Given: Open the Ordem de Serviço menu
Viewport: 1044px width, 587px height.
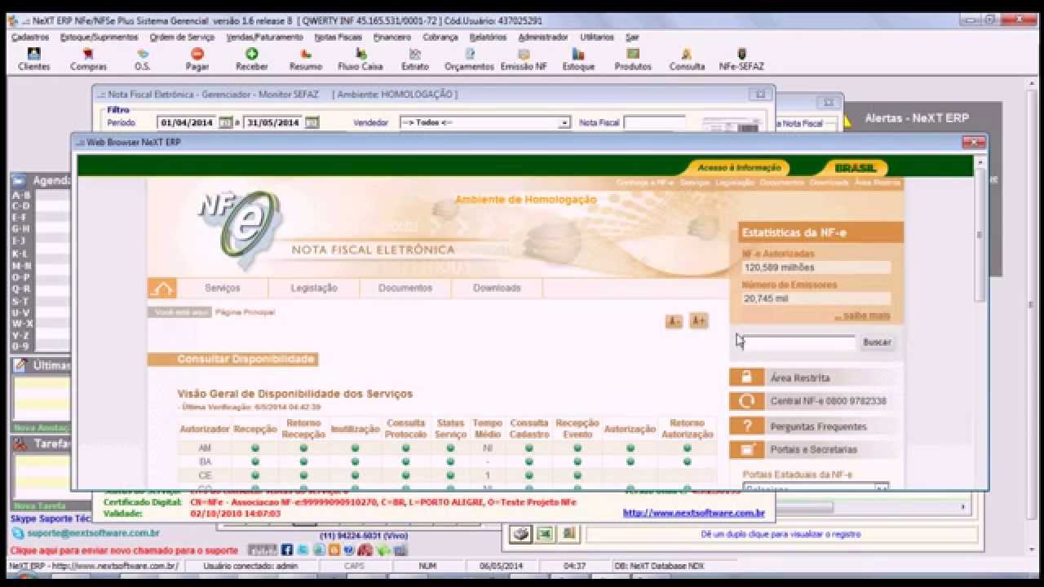Looking at the screenshot, I should pos(182,37).
